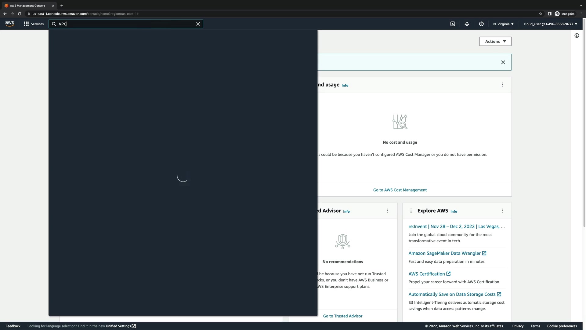
Task: Expand the cloud_user account dropdown
Action: (550, 24)
